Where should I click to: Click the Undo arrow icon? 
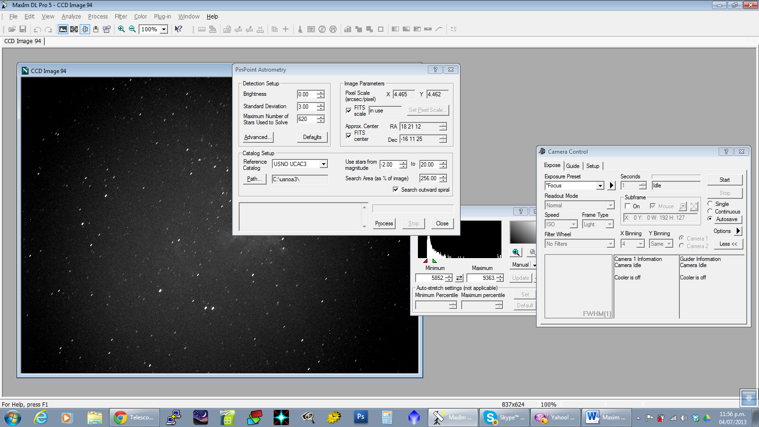pos(37,29)
